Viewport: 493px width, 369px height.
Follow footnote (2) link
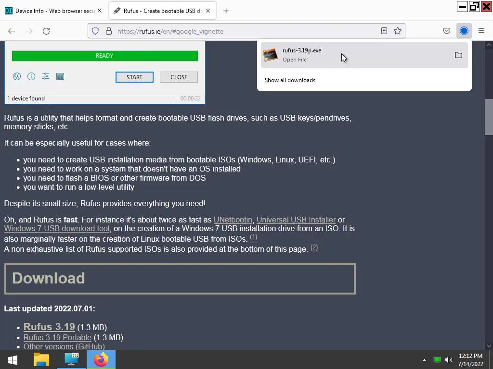(314, 248)
